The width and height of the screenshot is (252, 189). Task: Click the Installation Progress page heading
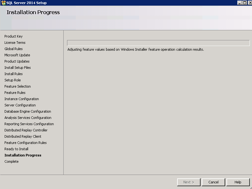(x=33, y=12)
